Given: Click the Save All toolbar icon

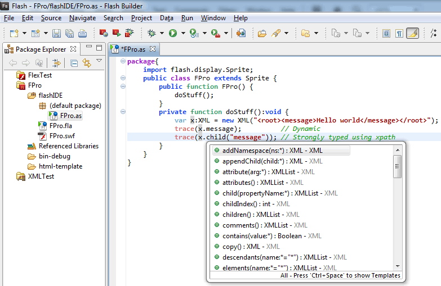Looking at the screenshot, I should click(69, 33).
